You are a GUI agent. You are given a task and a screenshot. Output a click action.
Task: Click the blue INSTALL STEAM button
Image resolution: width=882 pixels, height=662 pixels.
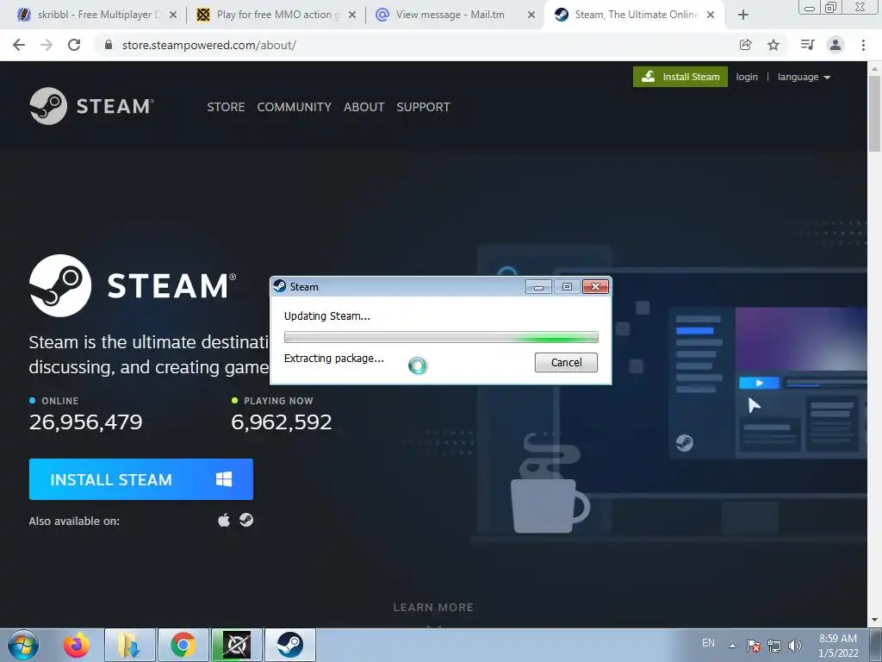pos(141,479)
